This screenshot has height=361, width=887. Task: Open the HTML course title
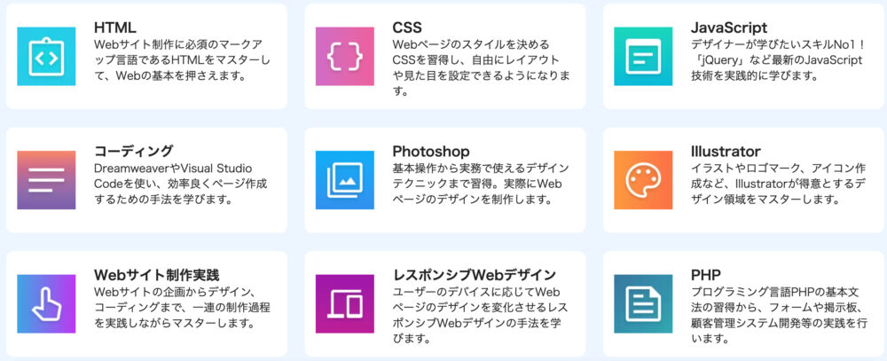[114, 27]
